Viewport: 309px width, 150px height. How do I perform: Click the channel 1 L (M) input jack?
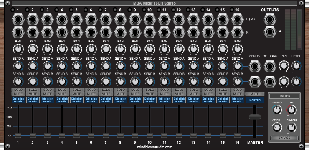pyautogui.click(x=18, y=20)
